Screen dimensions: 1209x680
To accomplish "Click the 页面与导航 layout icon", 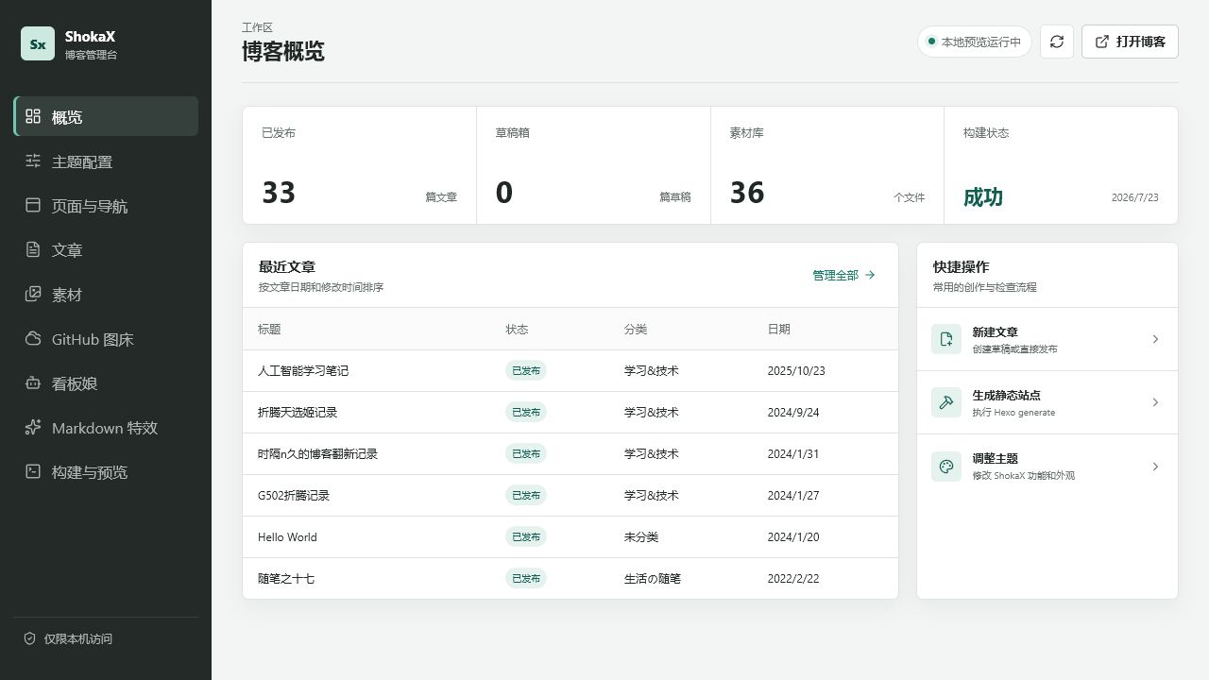I will [33, 205].
